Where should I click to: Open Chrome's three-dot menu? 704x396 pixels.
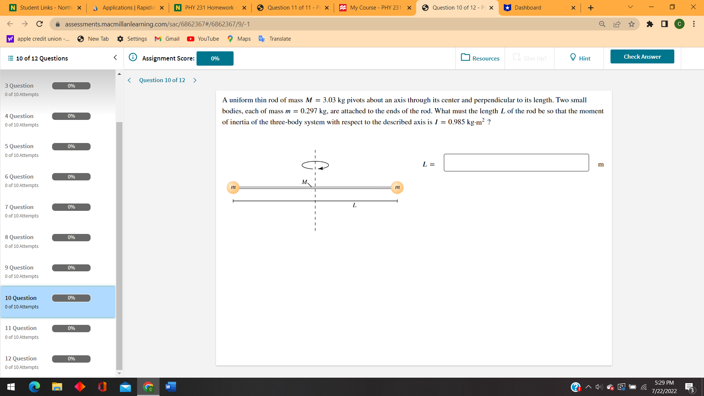click(694, 24)
